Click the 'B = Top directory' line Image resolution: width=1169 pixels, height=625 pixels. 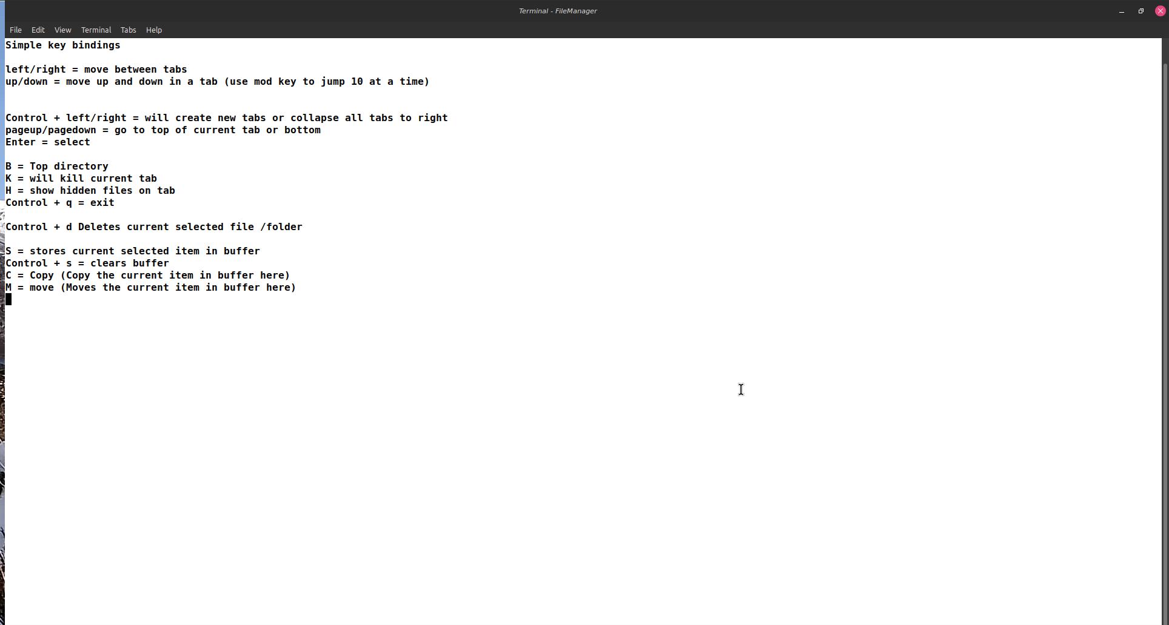coord(57,167)
